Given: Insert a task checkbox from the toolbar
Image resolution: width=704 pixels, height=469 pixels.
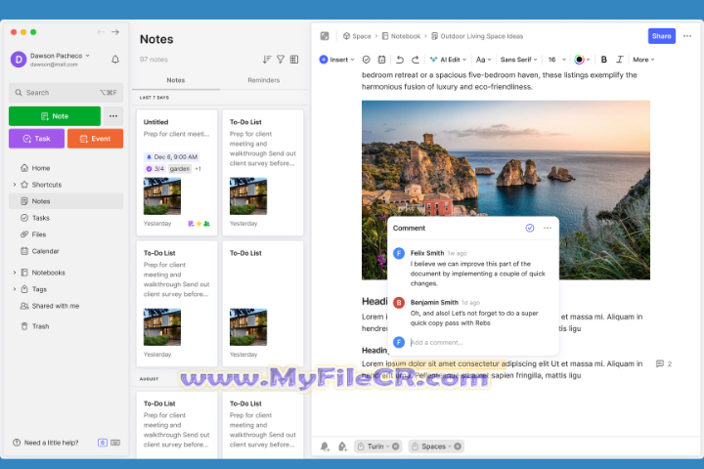Looking at the screenshot, I should 367,60.
